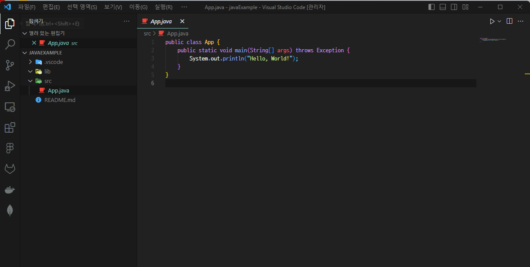
Task: Toggle the bottom panel layout button
Action: pos(443,7)
